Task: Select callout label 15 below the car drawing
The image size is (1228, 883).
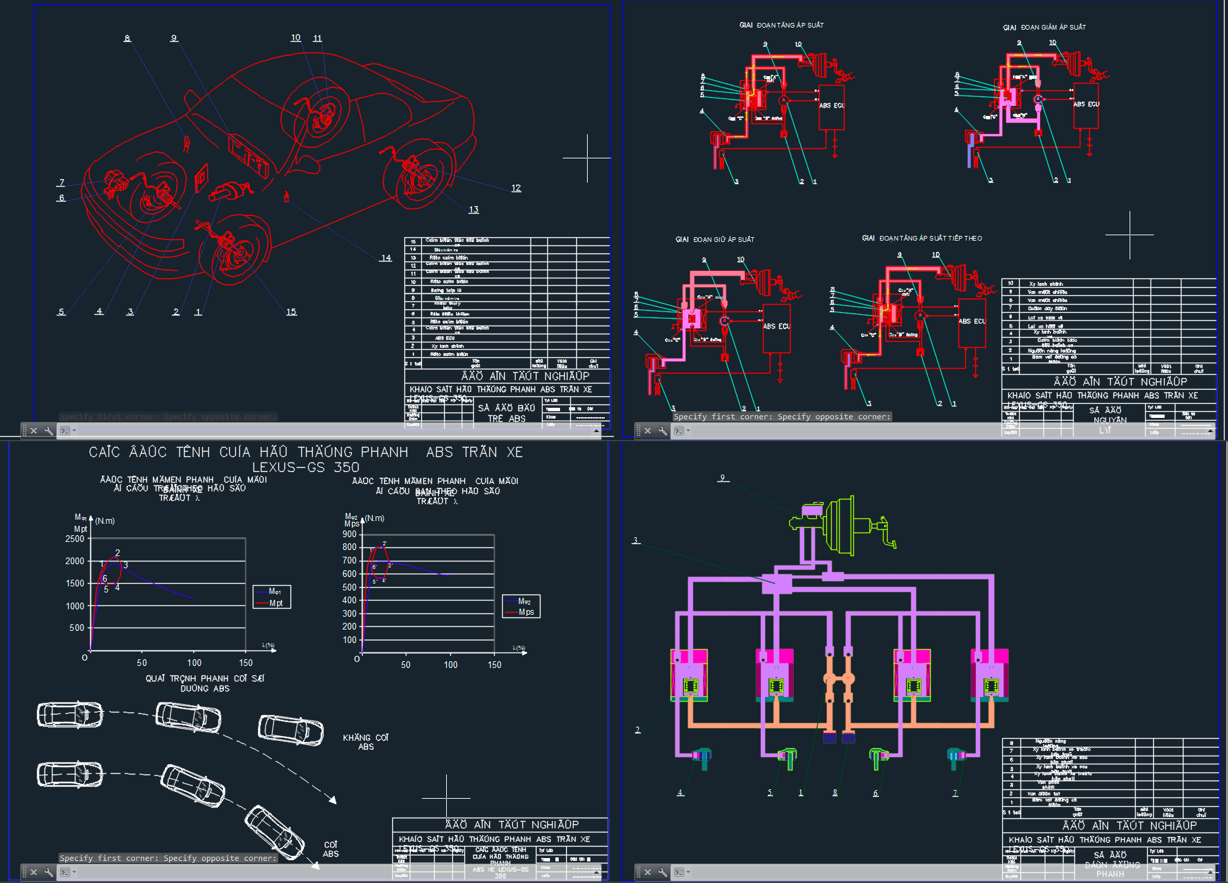Action: [x=291, y=311]
